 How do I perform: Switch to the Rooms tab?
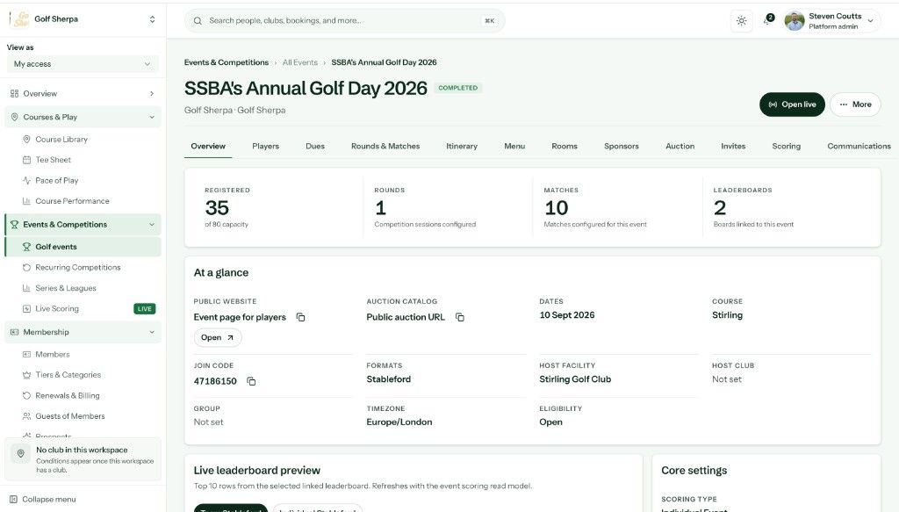pos(565,146)
